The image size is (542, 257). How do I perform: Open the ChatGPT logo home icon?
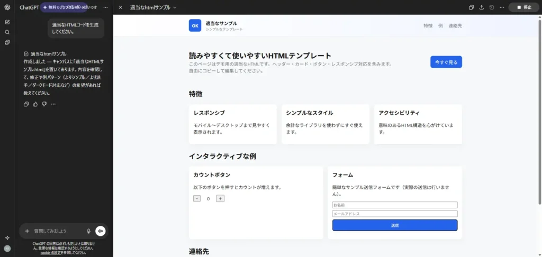(x=7, y=7)
